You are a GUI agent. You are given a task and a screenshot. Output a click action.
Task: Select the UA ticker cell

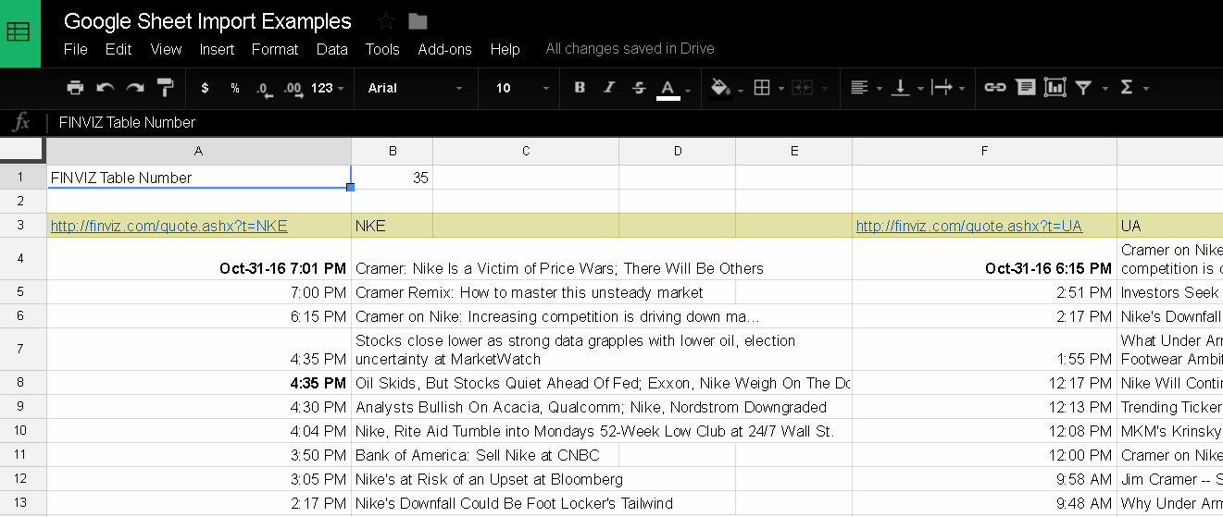(1170, 226)
